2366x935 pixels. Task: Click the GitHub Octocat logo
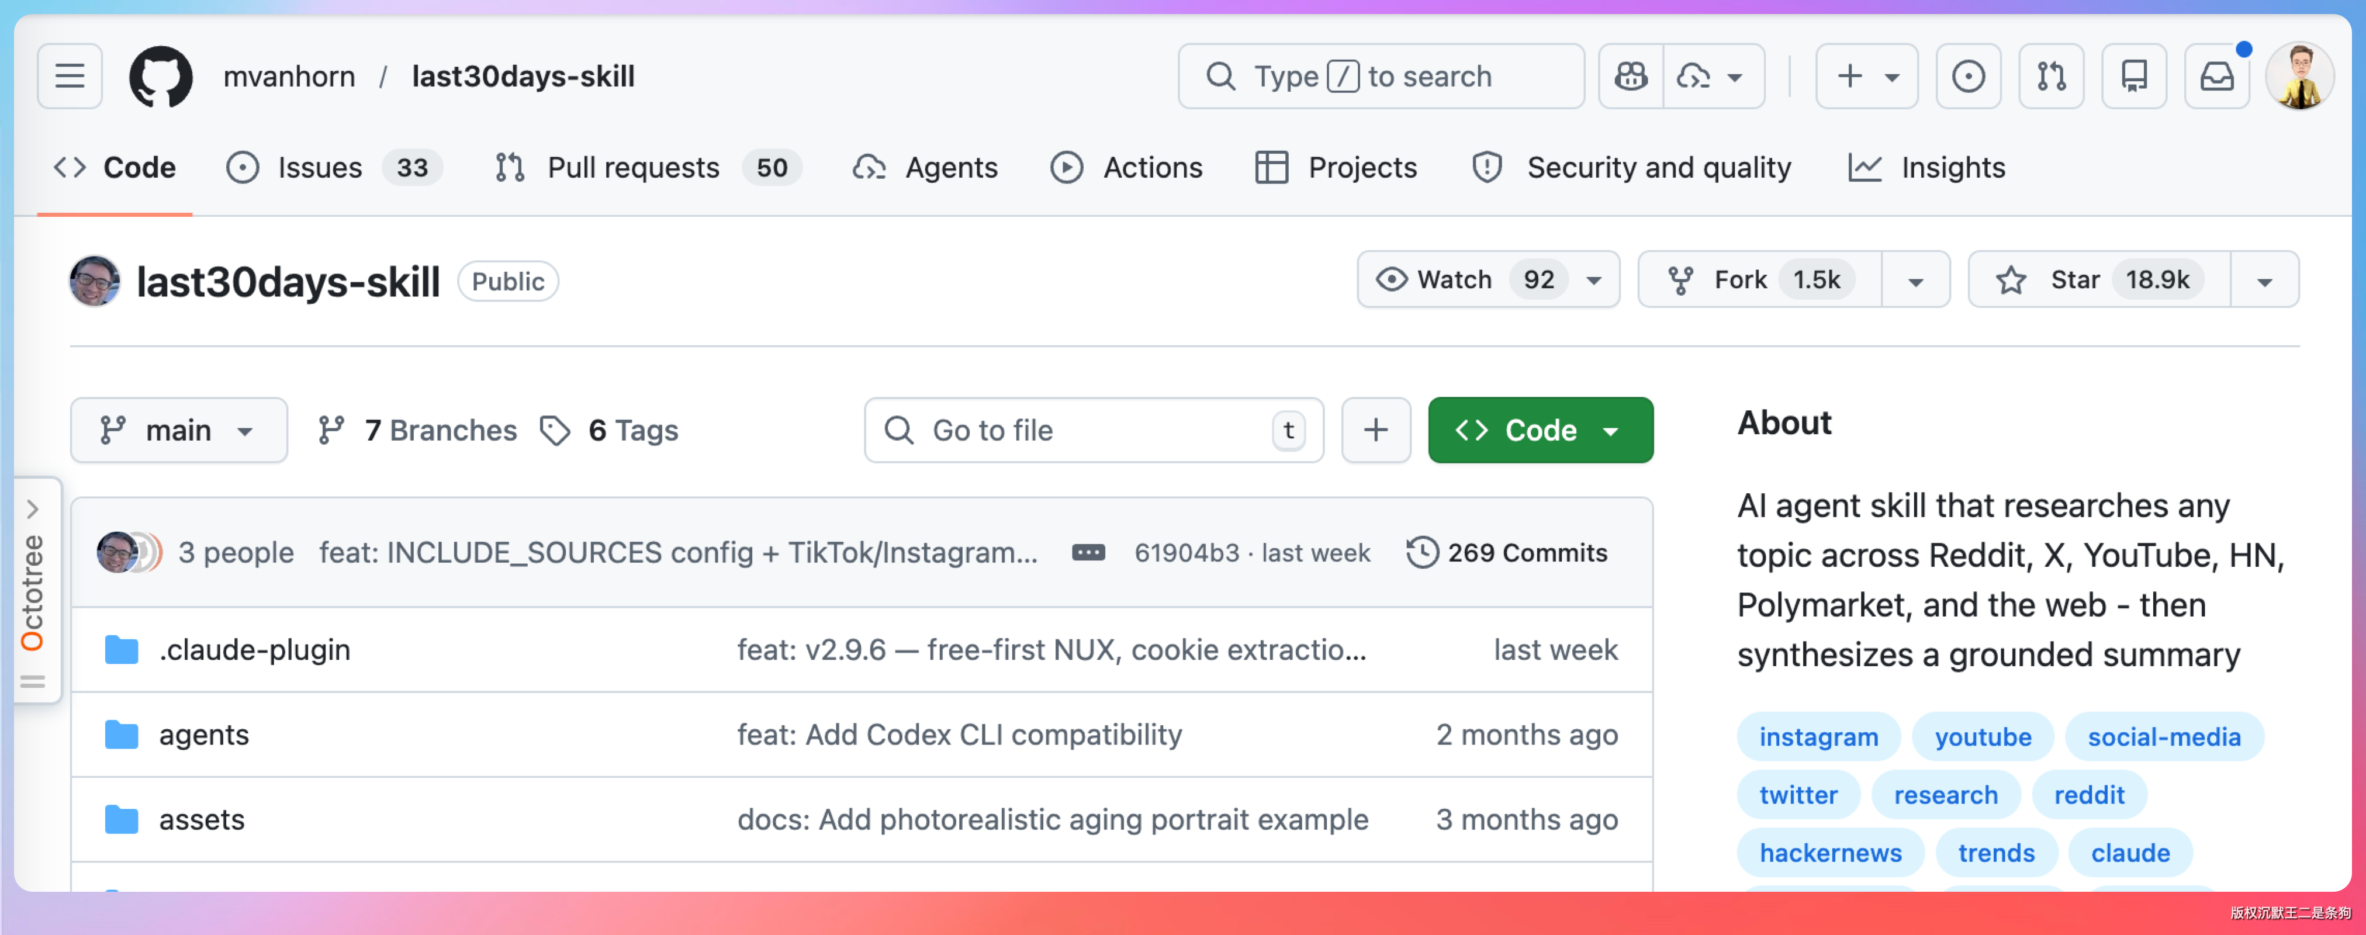(161, 76)
